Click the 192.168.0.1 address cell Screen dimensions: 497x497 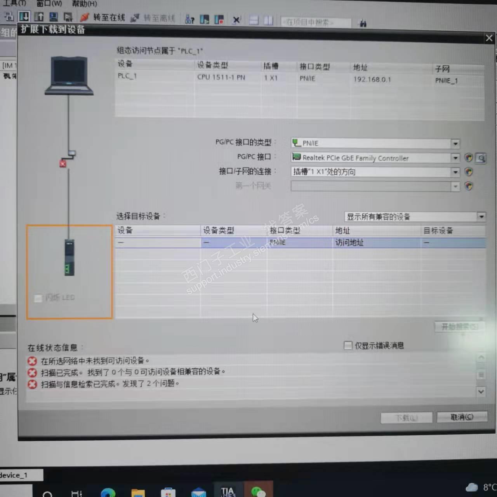[372, 79]
